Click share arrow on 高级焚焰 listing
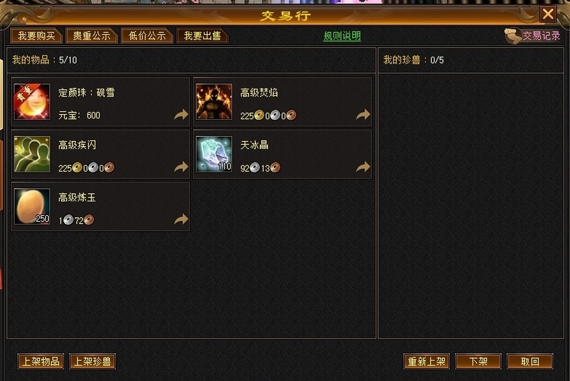 point(363,114)
